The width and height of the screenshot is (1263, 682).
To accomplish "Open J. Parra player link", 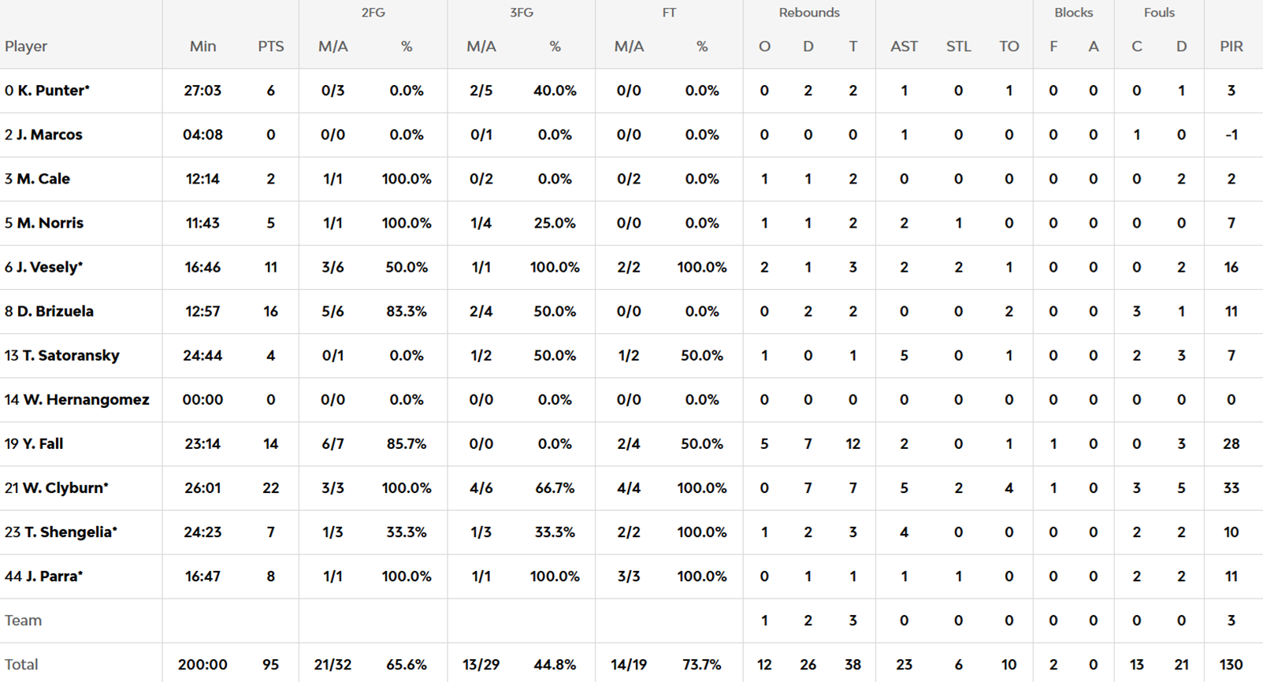I will pyautogui.click(x=54, y=576).
